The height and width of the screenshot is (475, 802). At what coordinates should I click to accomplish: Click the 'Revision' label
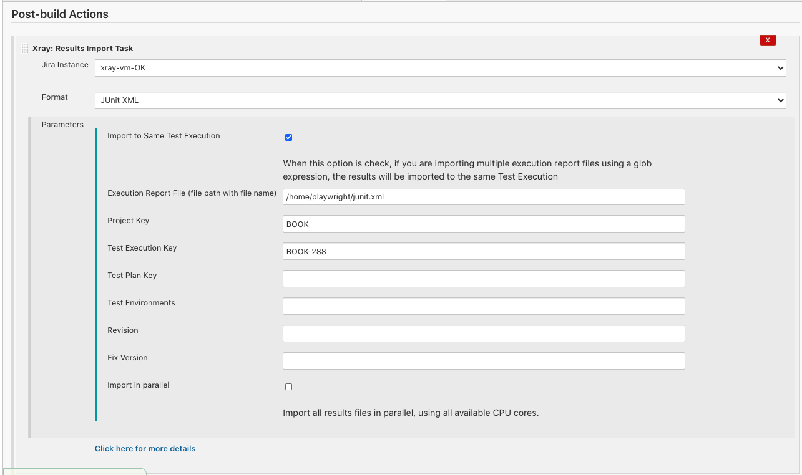click(x=123, y=330)
